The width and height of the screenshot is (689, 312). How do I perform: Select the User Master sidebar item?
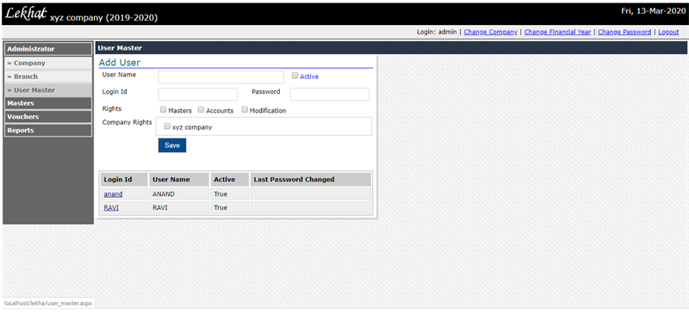tap(48, 90)
